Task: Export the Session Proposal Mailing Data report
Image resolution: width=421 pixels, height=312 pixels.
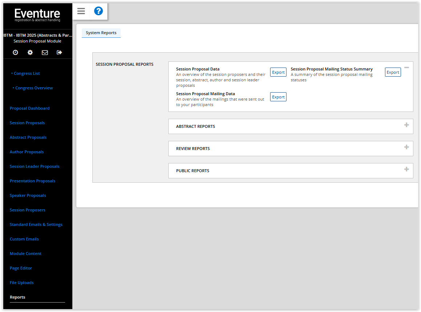Action: coord(278,97)
